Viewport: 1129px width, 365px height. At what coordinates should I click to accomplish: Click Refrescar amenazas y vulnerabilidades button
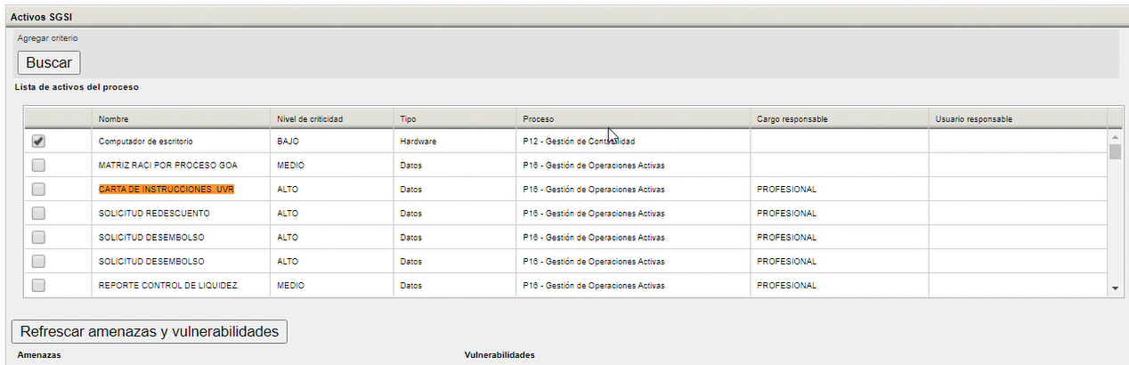(x=149, y=331)
